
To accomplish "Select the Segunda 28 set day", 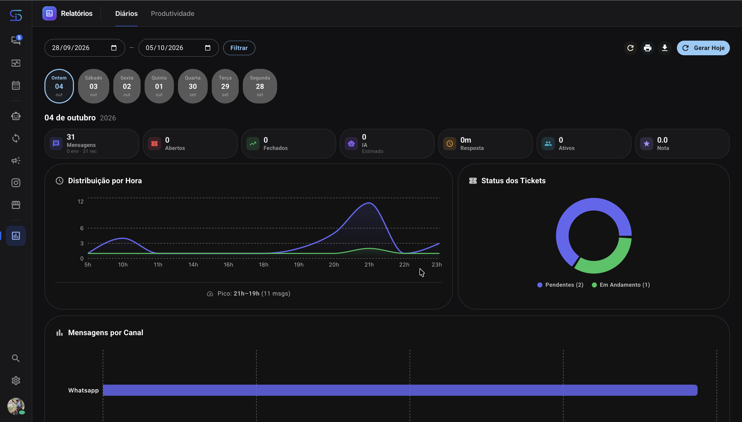I will tap(260, 86).
